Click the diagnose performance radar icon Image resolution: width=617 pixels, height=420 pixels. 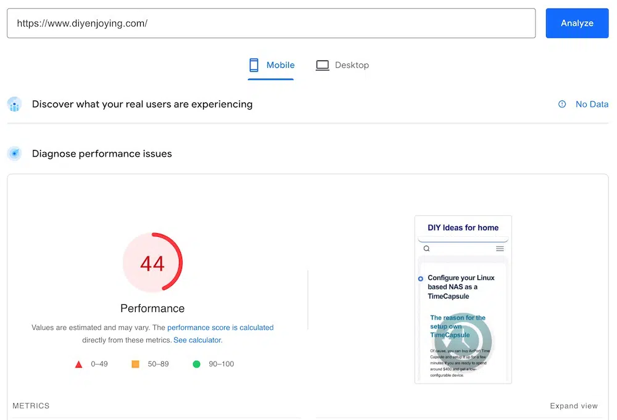point(15,154)
